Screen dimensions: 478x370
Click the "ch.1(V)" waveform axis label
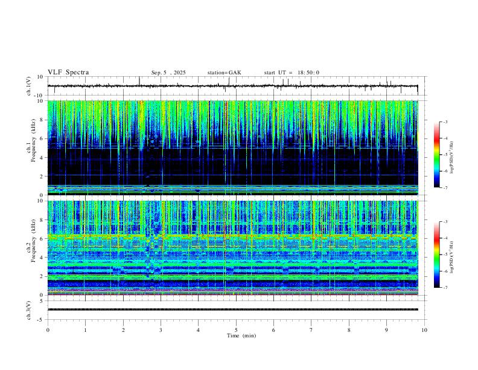29,86
